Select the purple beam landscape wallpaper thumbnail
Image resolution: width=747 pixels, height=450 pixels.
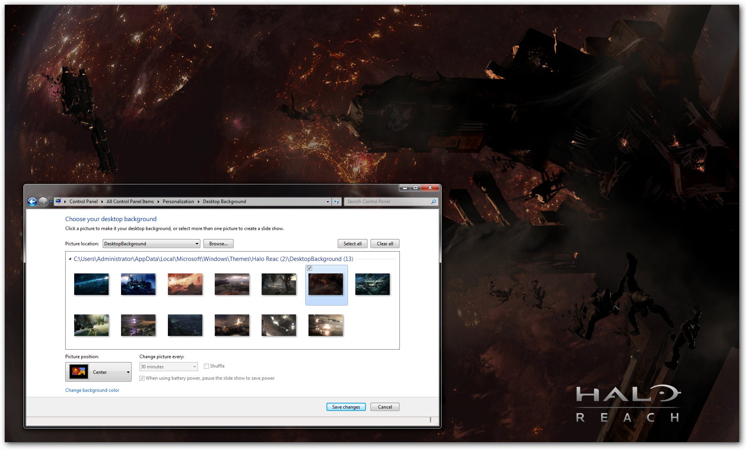138,325
